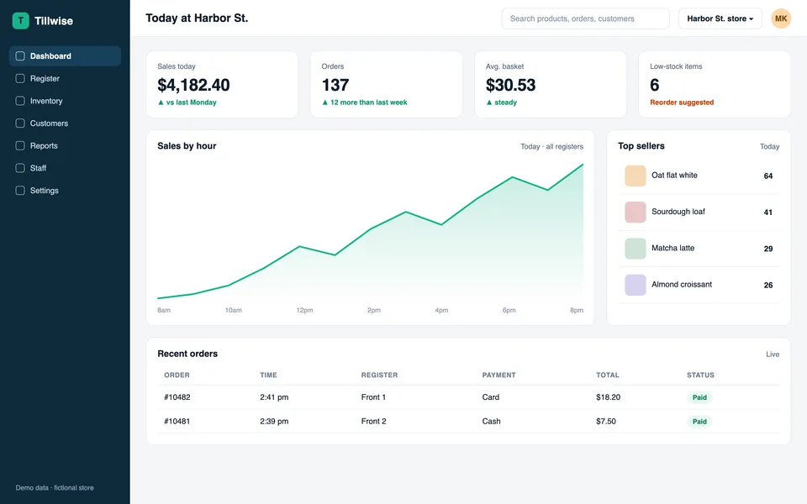Click the Oat flat white count 64
The height and width of the screenshot is (504, 807).
[767, 176]
